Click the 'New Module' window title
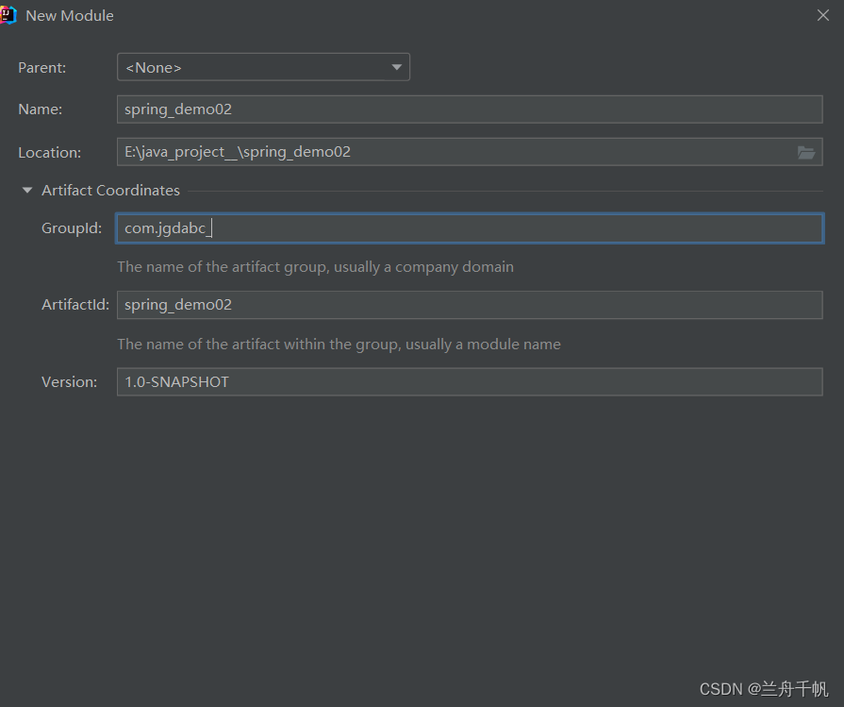The image size is (844, 707). (x=70, y=16)
